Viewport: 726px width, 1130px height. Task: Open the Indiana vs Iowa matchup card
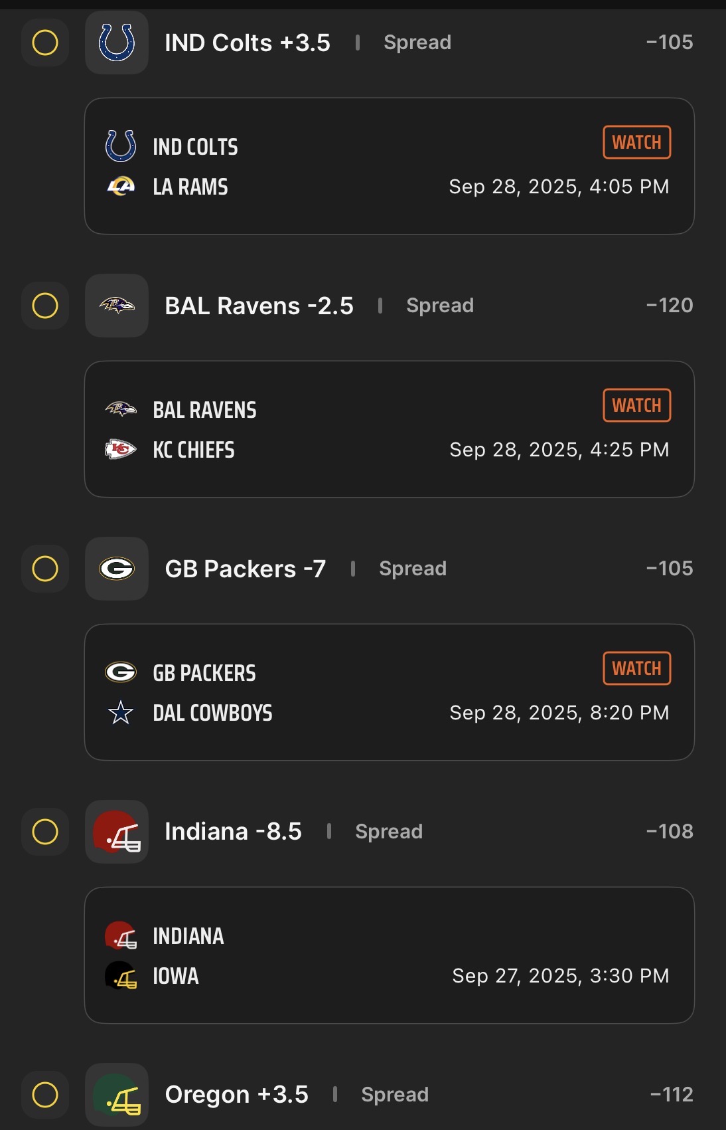[390, 955]
